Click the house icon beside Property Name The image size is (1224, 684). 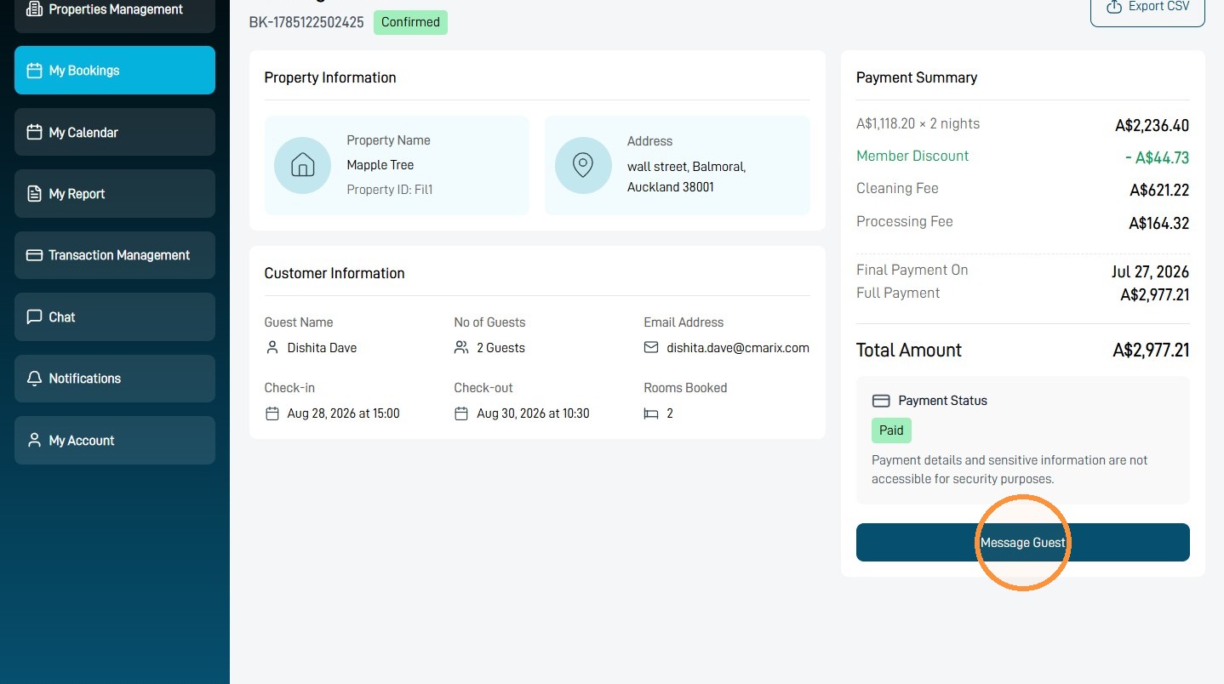(302, 165)
